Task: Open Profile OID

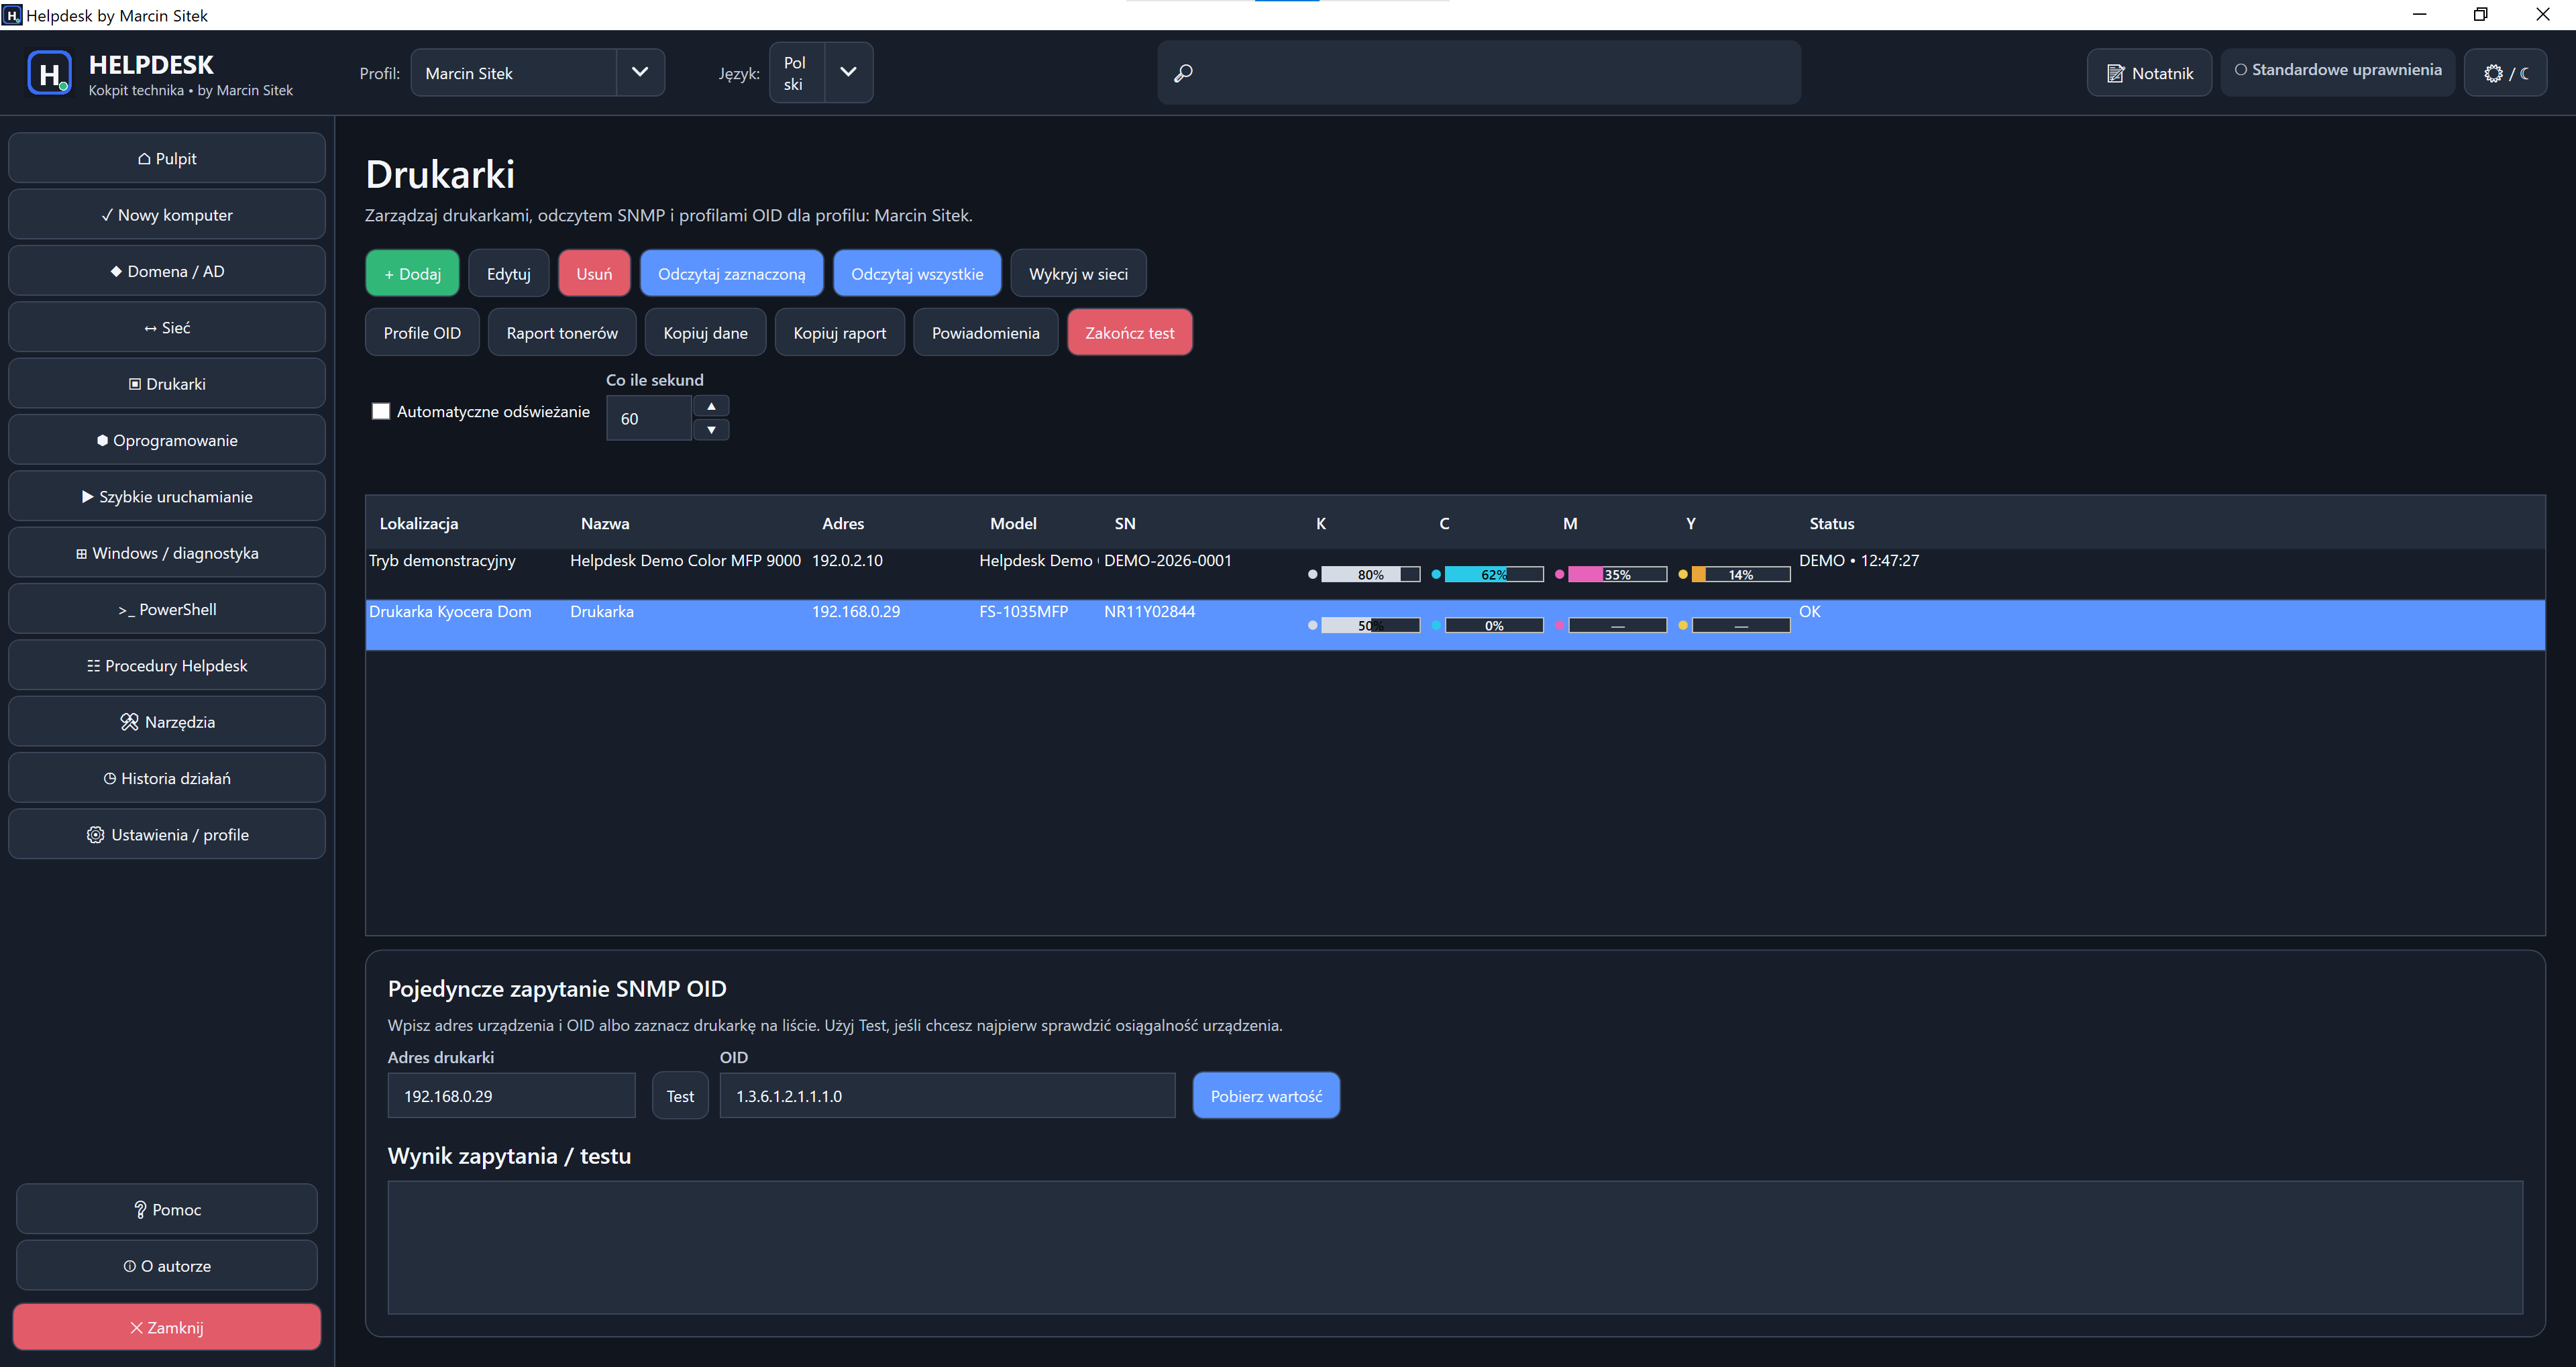Action: 422,332
